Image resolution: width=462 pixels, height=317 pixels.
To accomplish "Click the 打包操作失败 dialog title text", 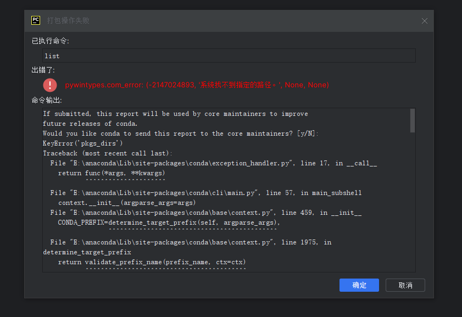I will (68, 20).
